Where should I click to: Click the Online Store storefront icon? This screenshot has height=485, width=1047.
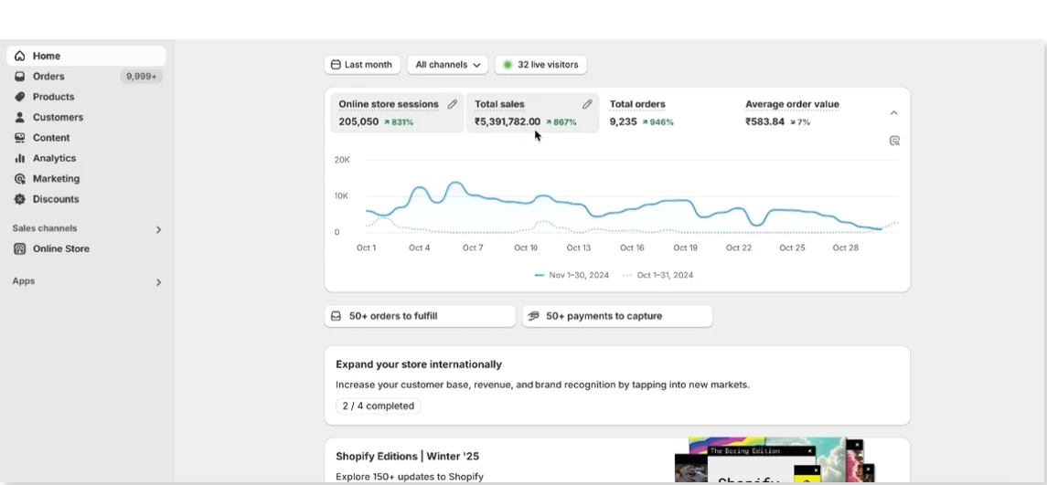[x=20, y=248]
